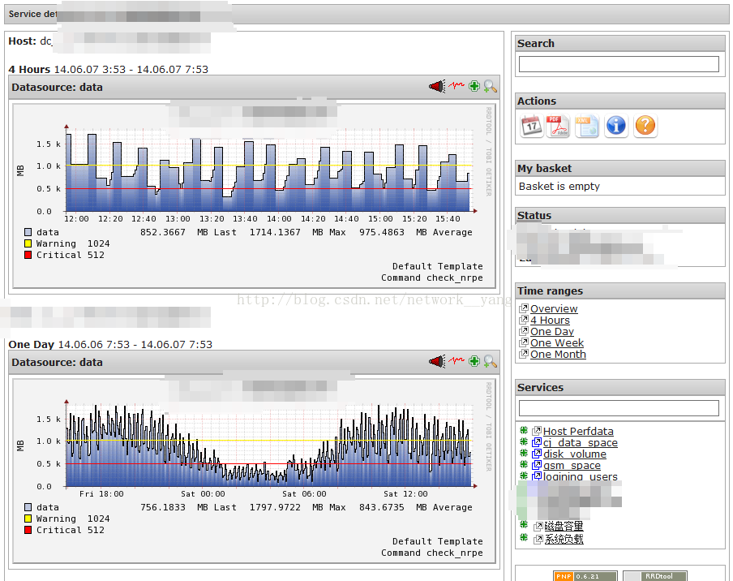Click the '843.6735' Average value in One Day legend
This screenshot has height=581, width=733.
click(381, 507)
